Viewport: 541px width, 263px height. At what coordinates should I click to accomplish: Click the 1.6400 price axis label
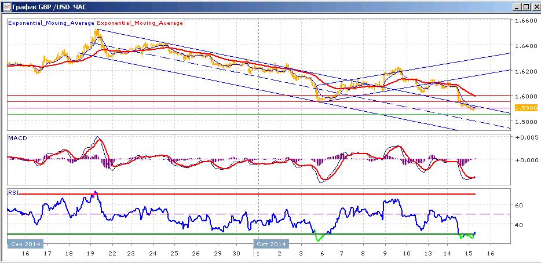(526, 46)
